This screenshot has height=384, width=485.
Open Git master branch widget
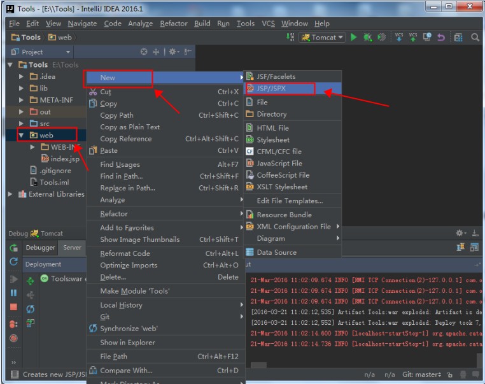pos(421,374)
